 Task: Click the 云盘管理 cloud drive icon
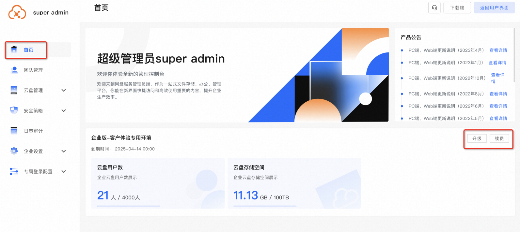click(x=14, y=90)
